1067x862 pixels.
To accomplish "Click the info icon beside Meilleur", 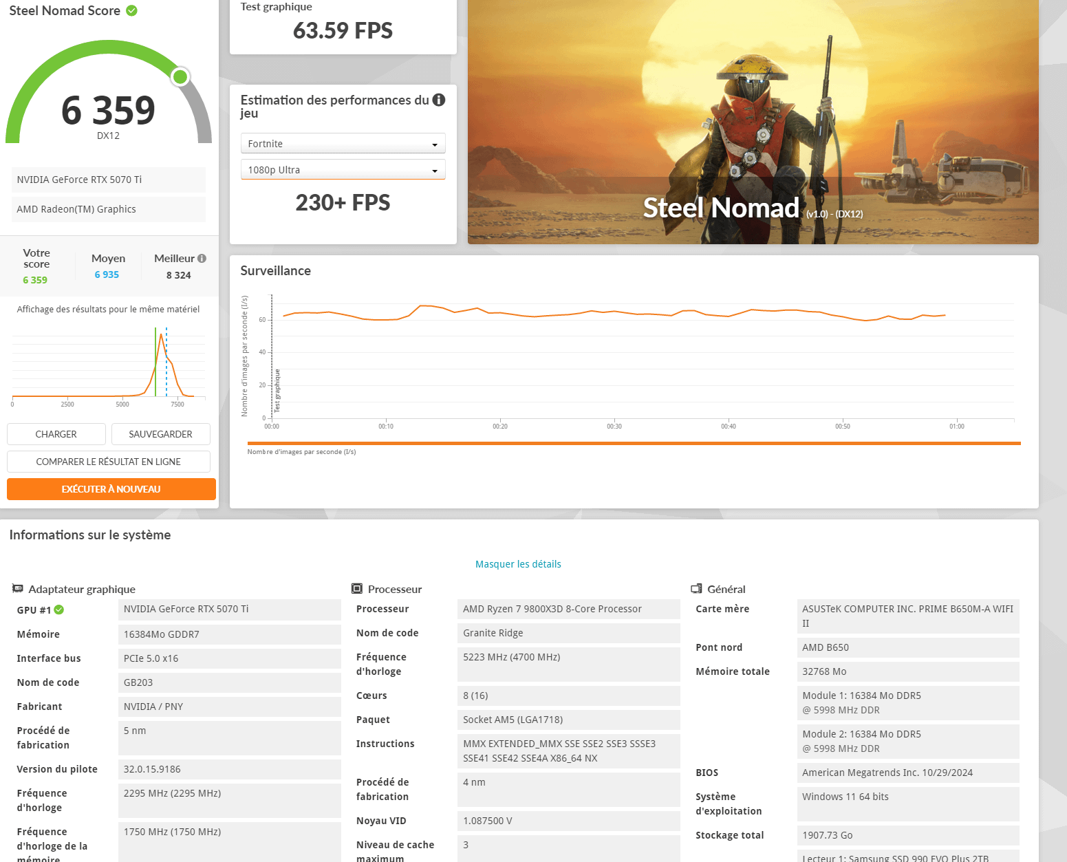I will click(202, 259).
